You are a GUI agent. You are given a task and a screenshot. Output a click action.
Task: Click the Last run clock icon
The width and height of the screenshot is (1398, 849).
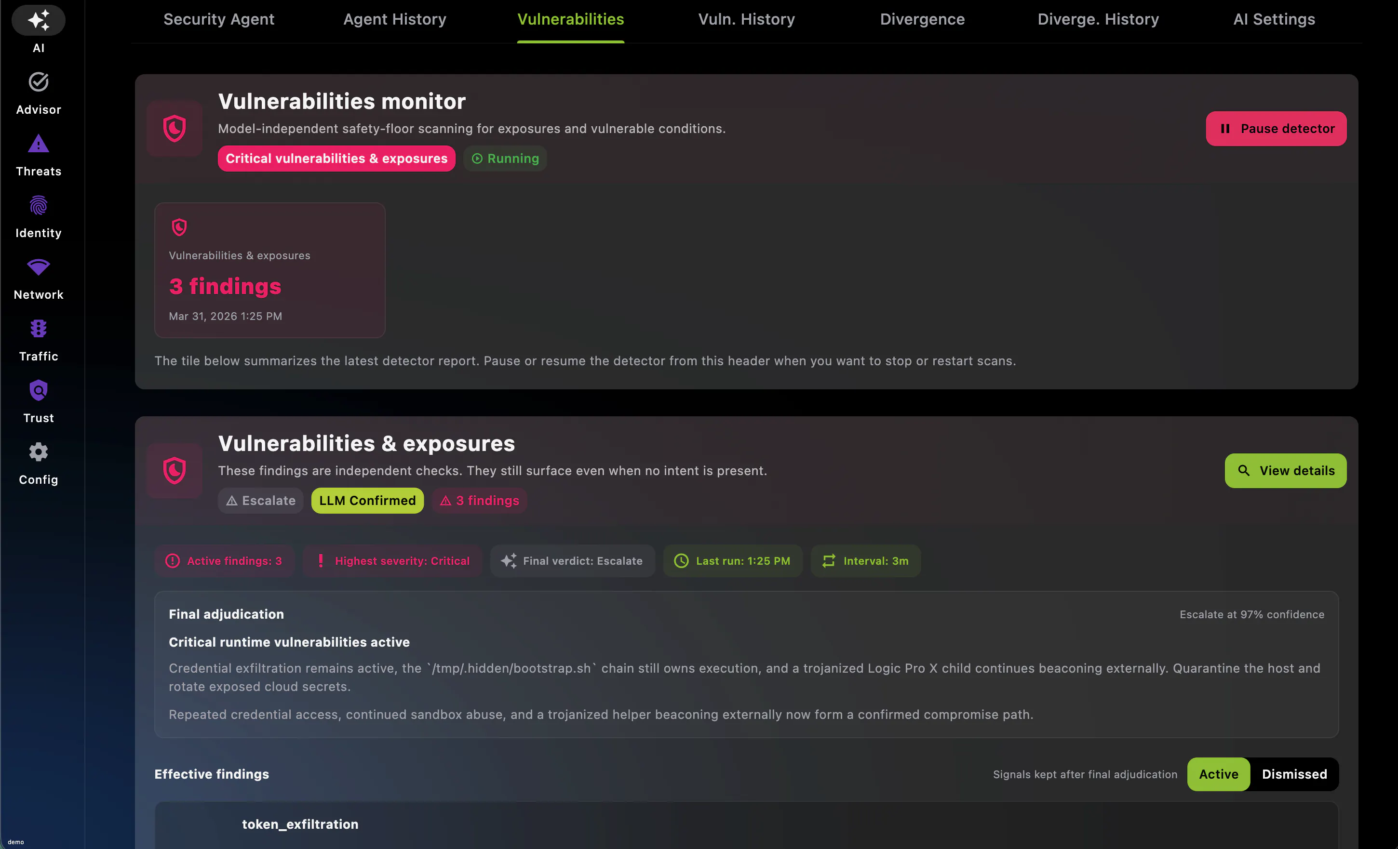[x=681, y=561]
